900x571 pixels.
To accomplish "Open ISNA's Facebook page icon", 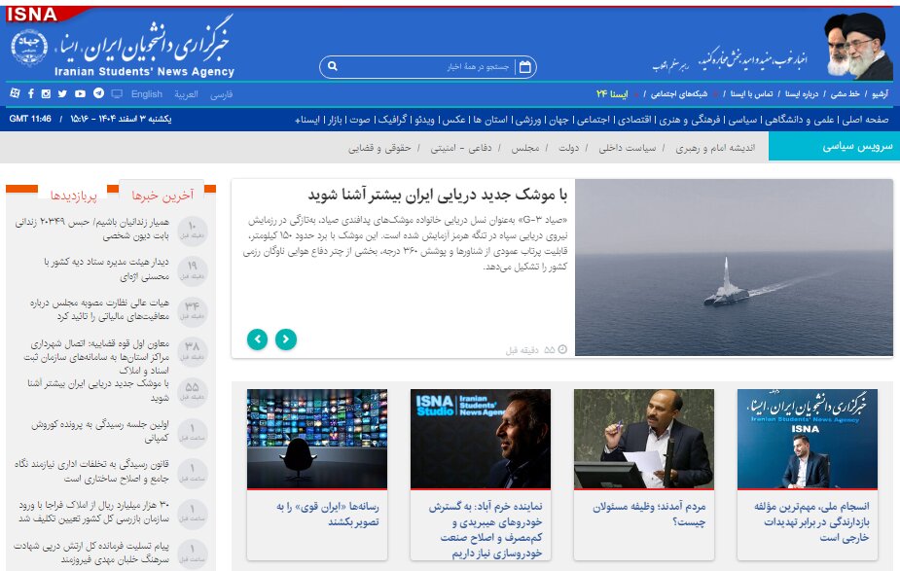I will click(x=30, y=94).
